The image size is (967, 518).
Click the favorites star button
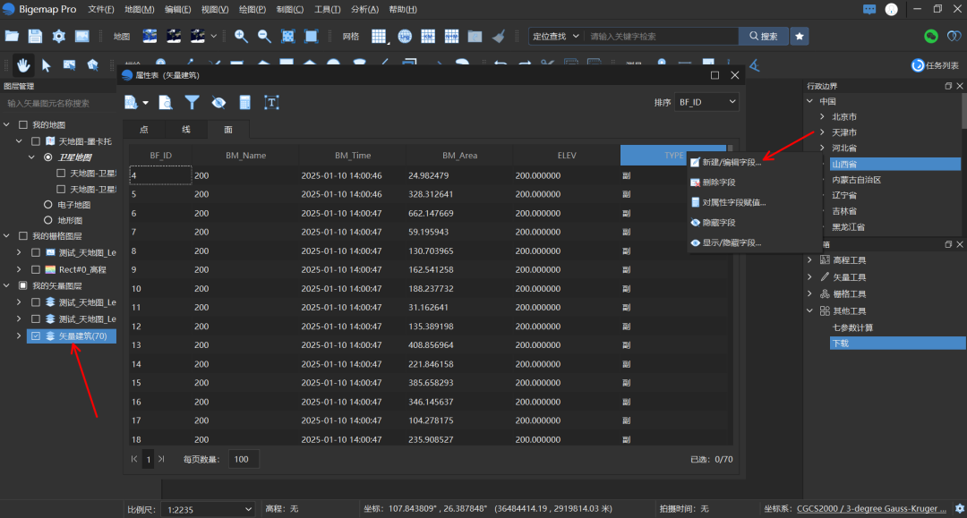(800, 37)
